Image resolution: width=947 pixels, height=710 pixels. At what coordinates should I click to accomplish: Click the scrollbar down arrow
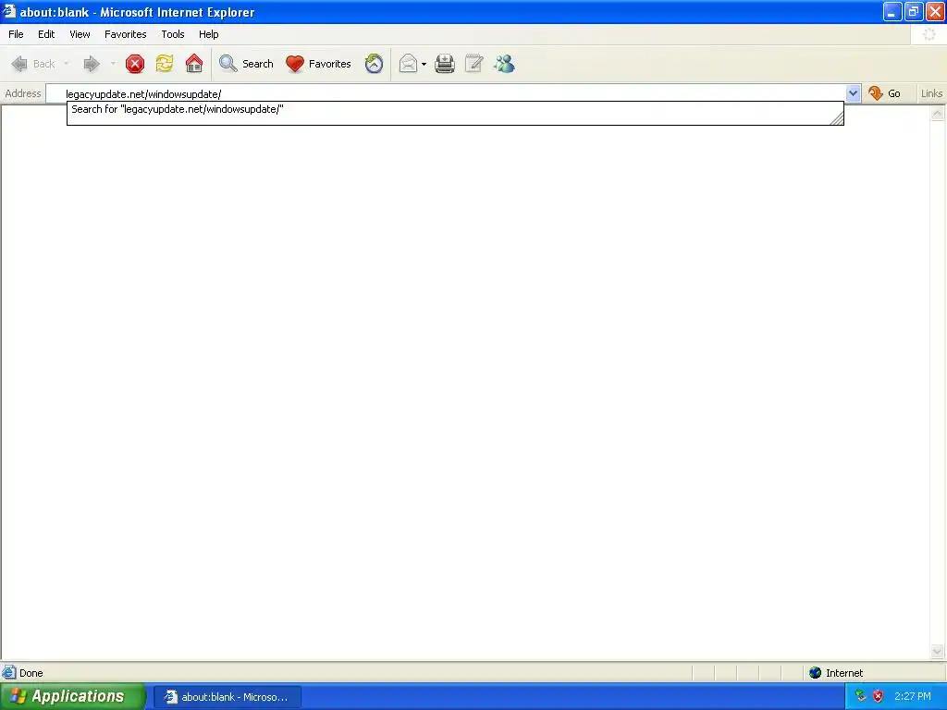938,651
